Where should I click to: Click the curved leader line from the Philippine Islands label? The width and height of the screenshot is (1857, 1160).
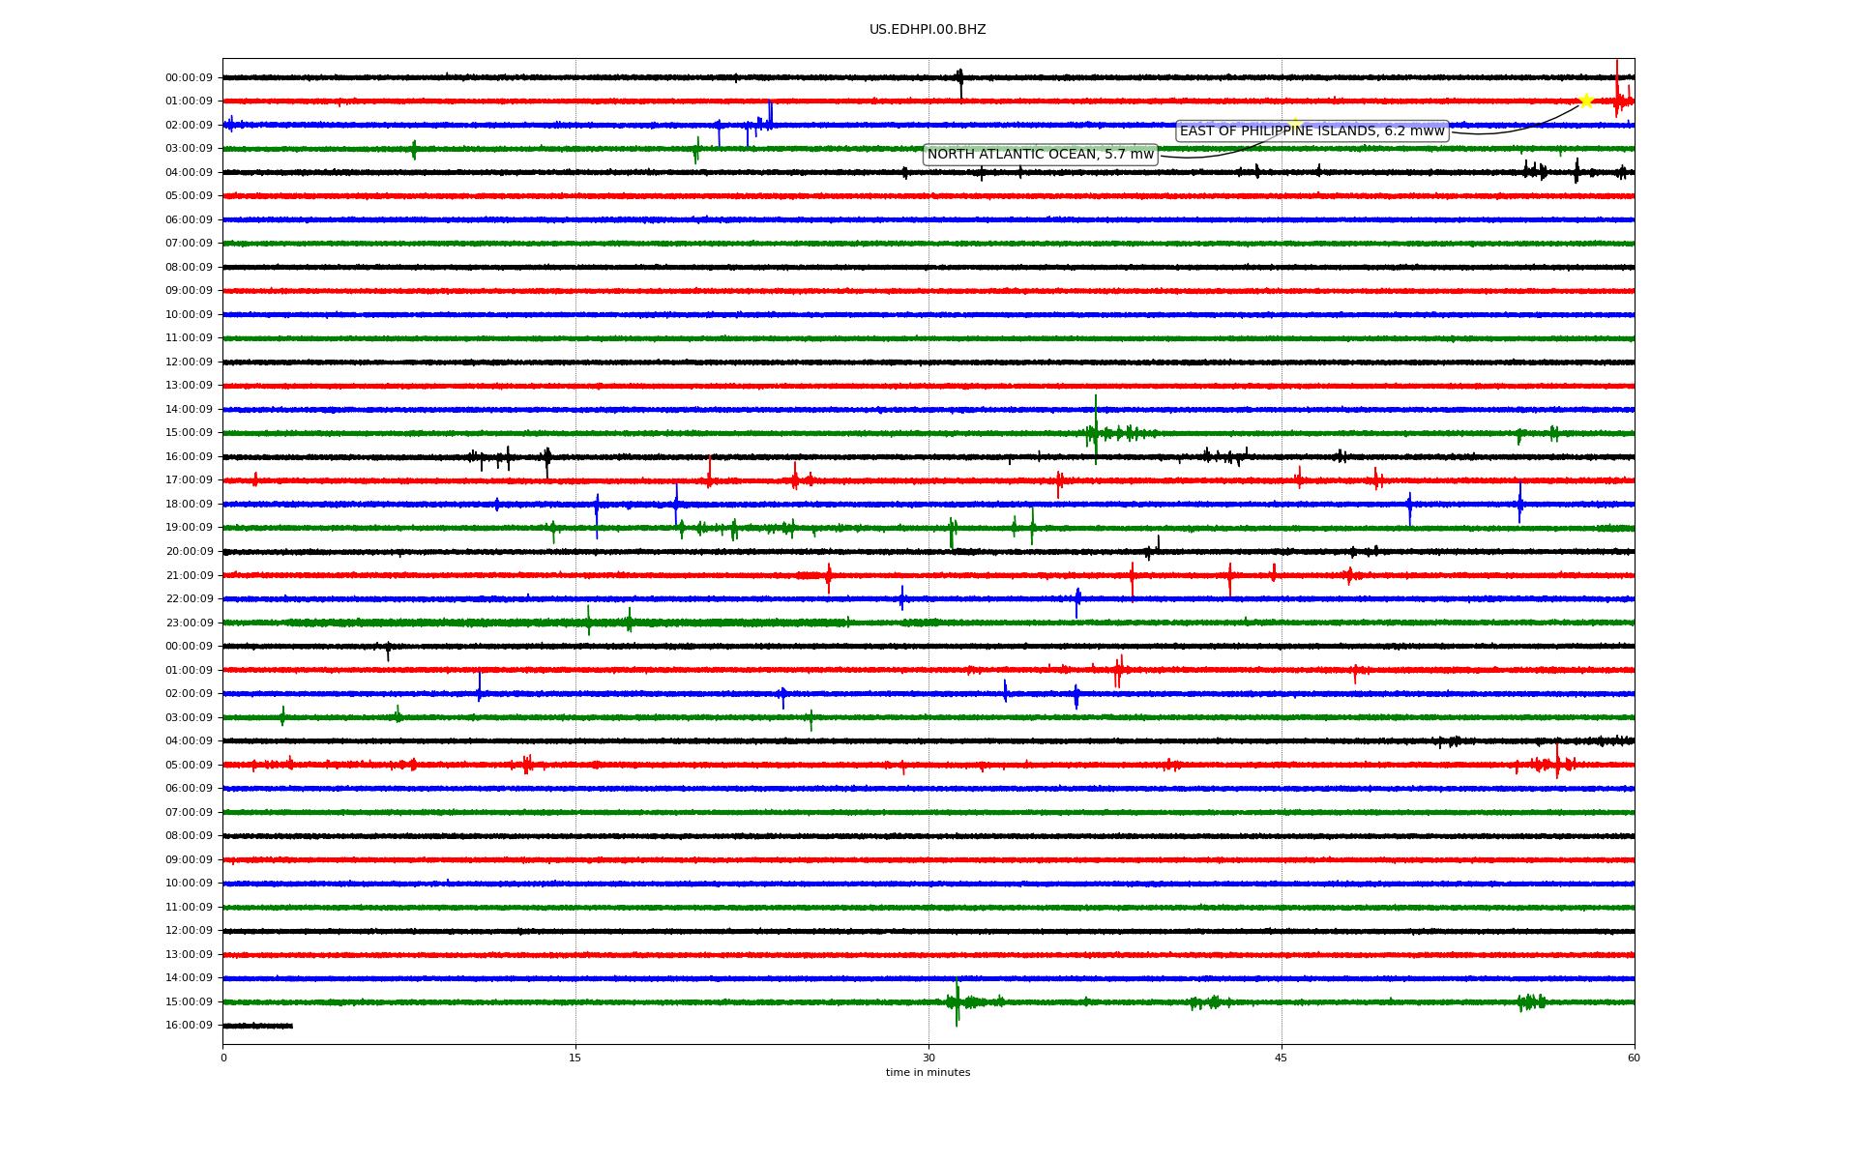[x=1515, y=125]
